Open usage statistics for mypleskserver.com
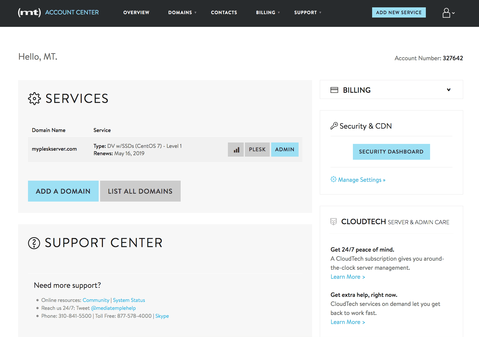479x337 pixels. (x=236, y=149)
